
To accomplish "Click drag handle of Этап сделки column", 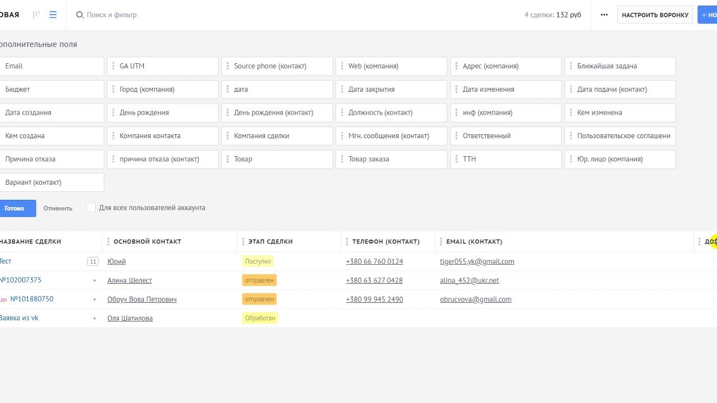I will 243,242.
